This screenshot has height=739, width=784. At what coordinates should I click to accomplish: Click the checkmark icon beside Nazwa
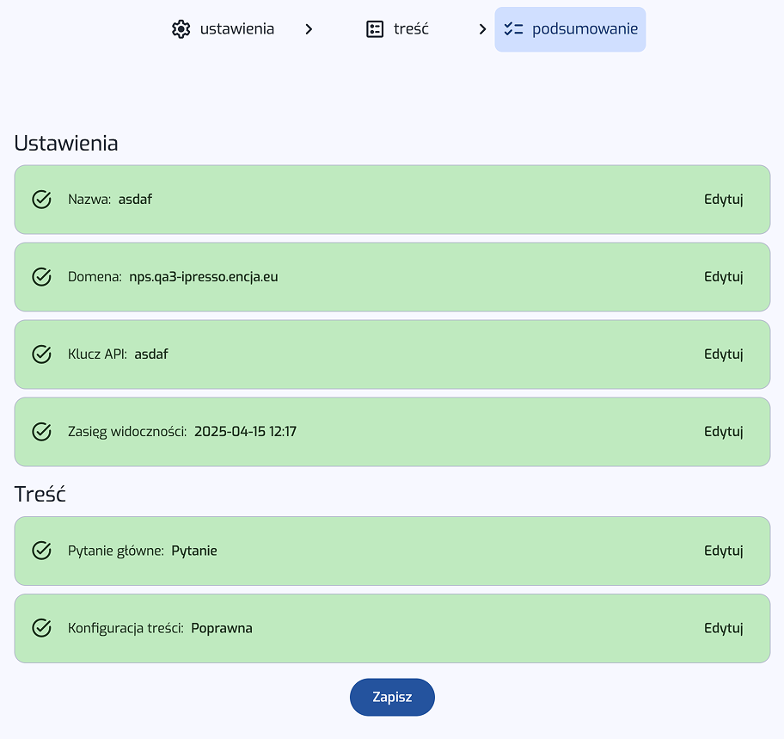coord(41,199)
